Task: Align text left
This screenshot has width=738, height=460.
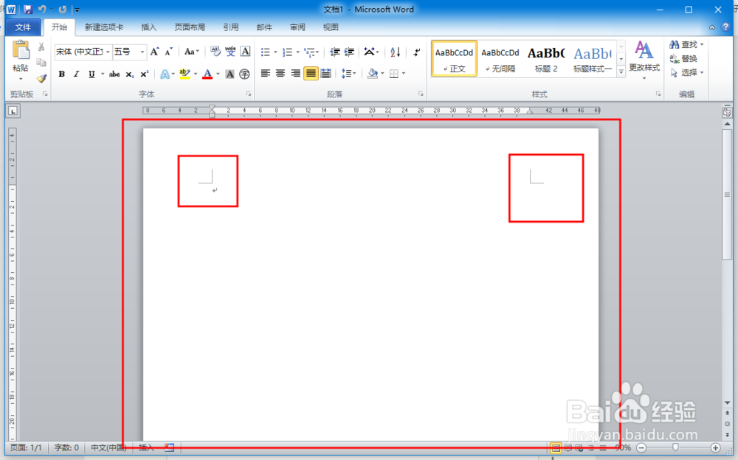Action: [x=266, y=74]
